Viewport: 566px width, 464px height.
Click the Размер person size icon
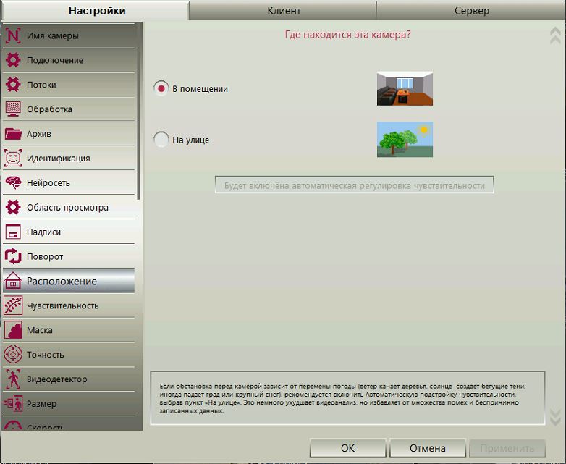pyautogui.click(x=13, y=404)
